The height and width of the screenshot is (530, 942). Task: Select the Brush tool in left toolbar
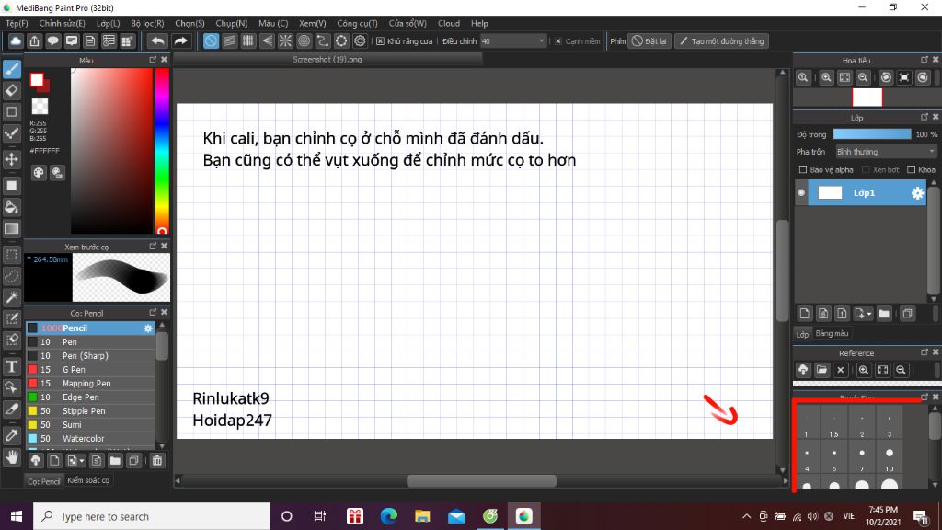coord(12,69)
